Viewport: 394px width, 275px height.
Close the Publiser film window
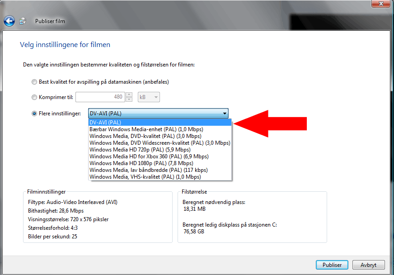381,4
